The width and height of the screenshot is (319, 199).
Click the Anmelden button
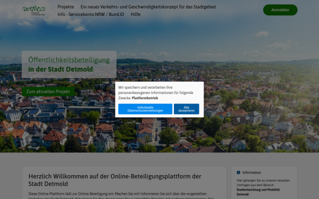tap(280, 10)
